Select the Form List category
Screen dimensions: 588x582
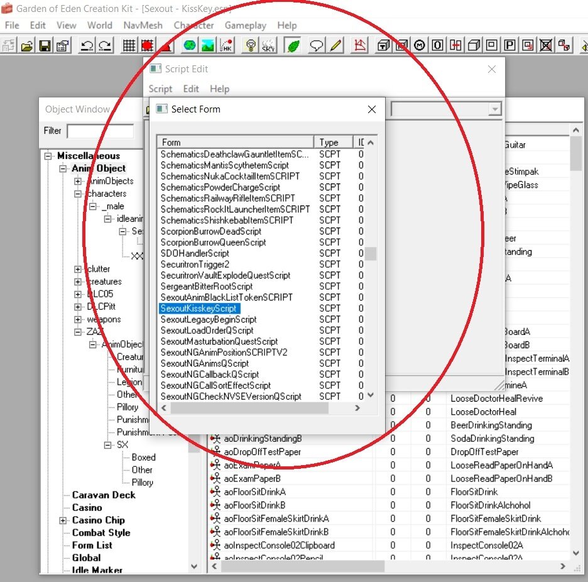click(x=92, y=546)
